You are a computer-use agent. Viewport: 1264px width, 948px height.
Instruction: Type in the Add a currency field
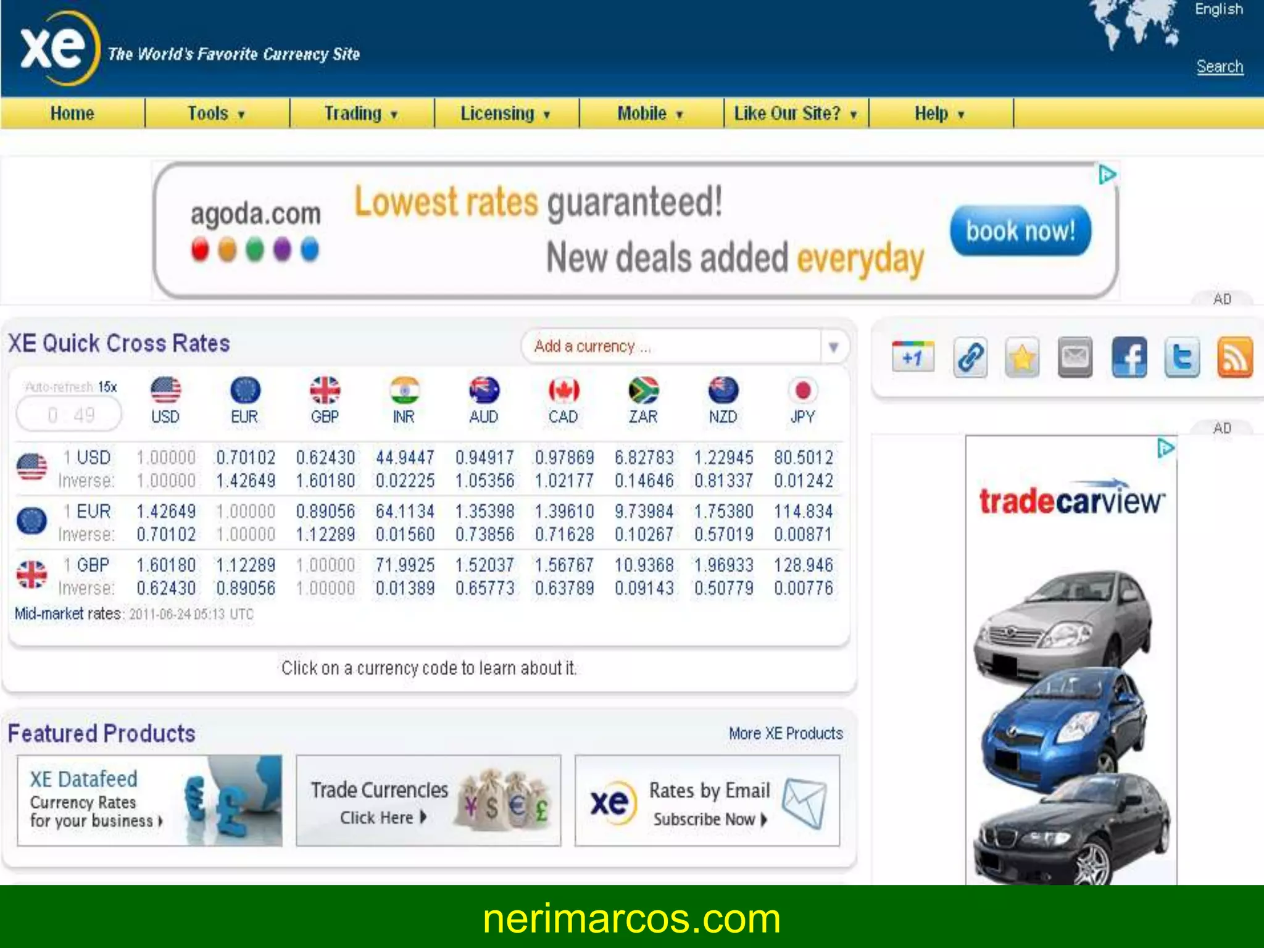tap(670, 347)
